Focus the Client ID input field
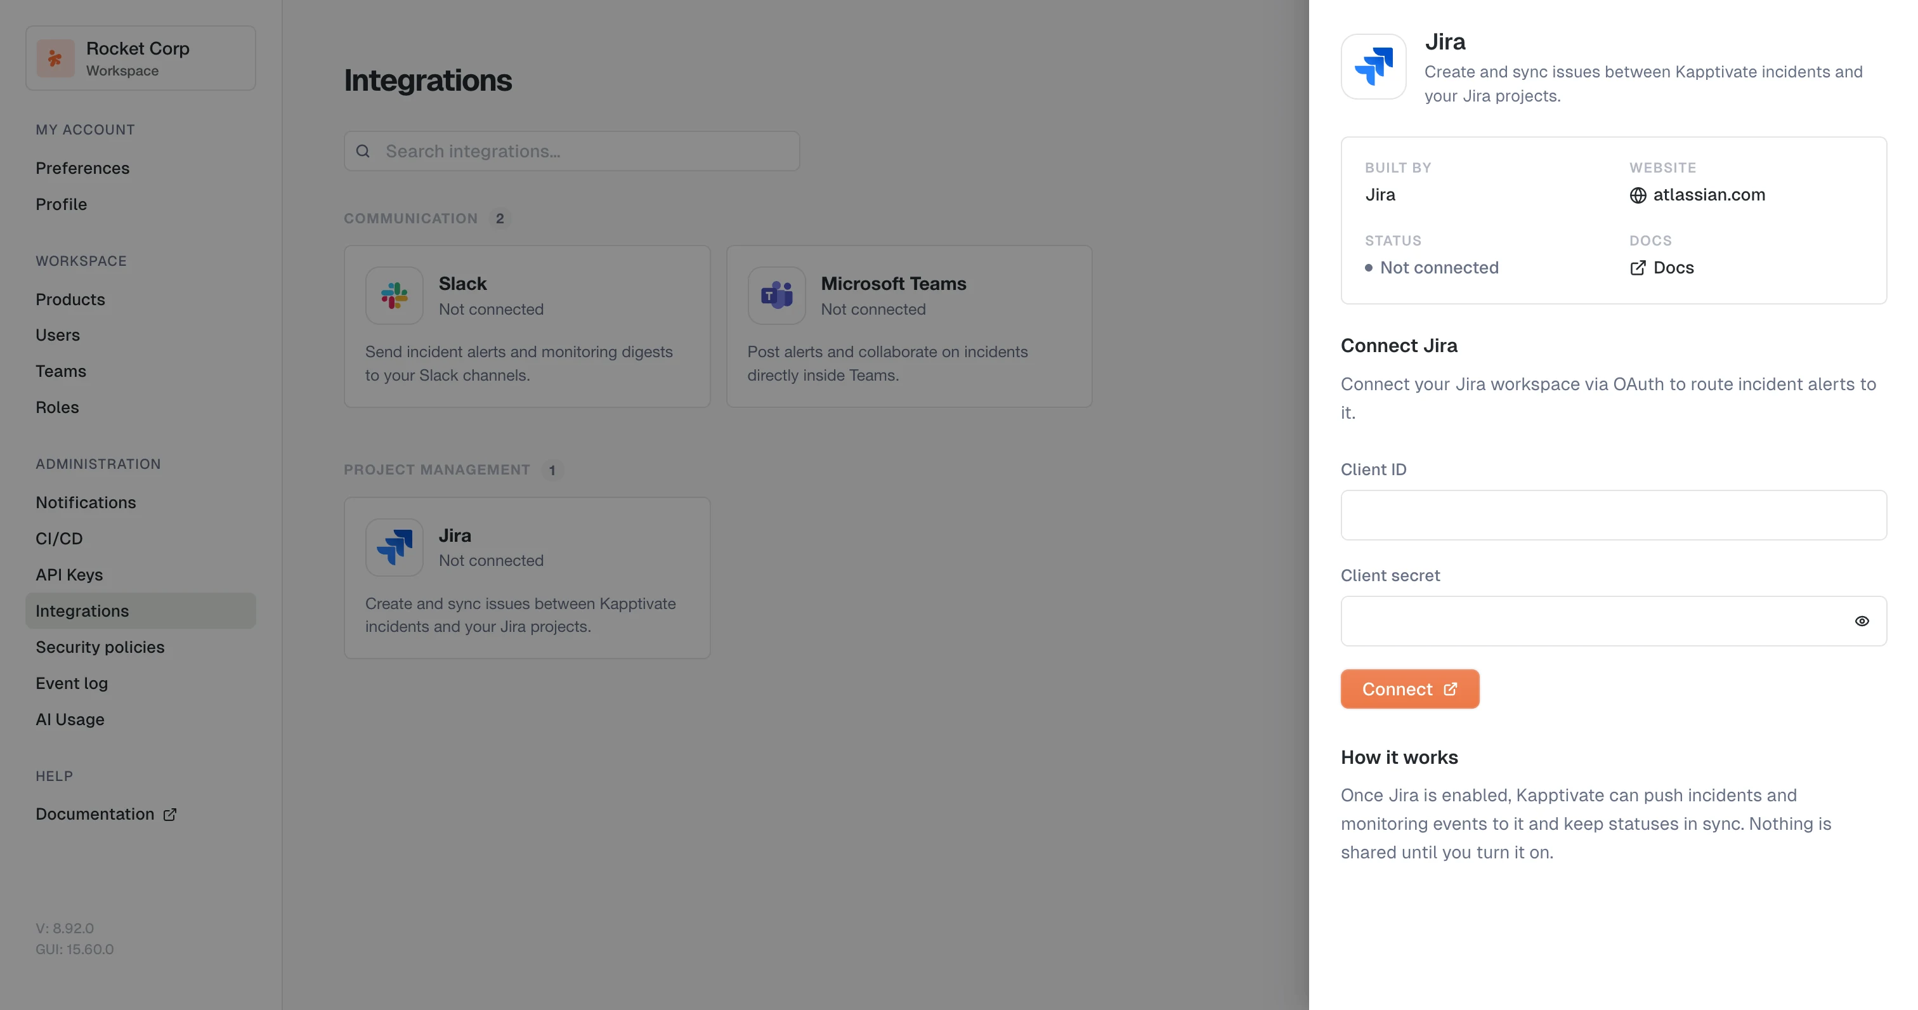Image resolution: width=1918 pixels, height=1010 pixels. [x=1613, y=515]
